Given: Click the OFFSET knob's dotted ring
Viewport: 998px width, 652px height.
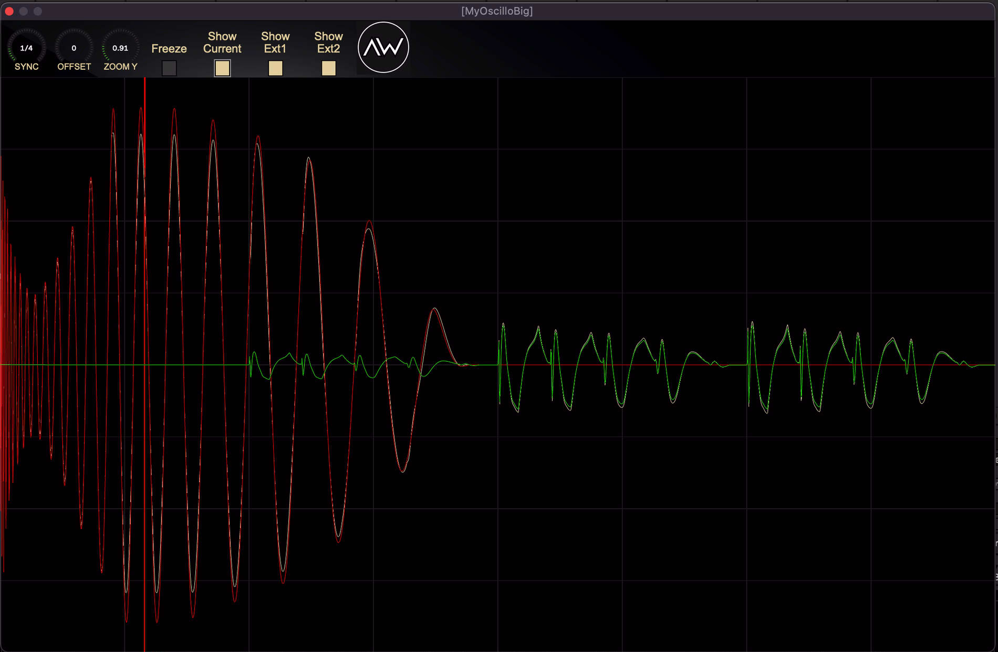Looking at the screenshot, I should [74, 31].
